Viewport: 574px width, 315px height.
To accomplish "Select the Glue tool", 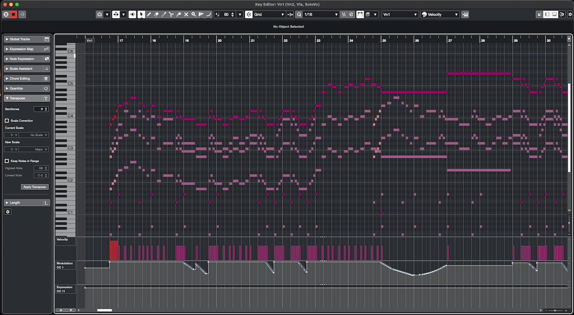I will [179, 15].
